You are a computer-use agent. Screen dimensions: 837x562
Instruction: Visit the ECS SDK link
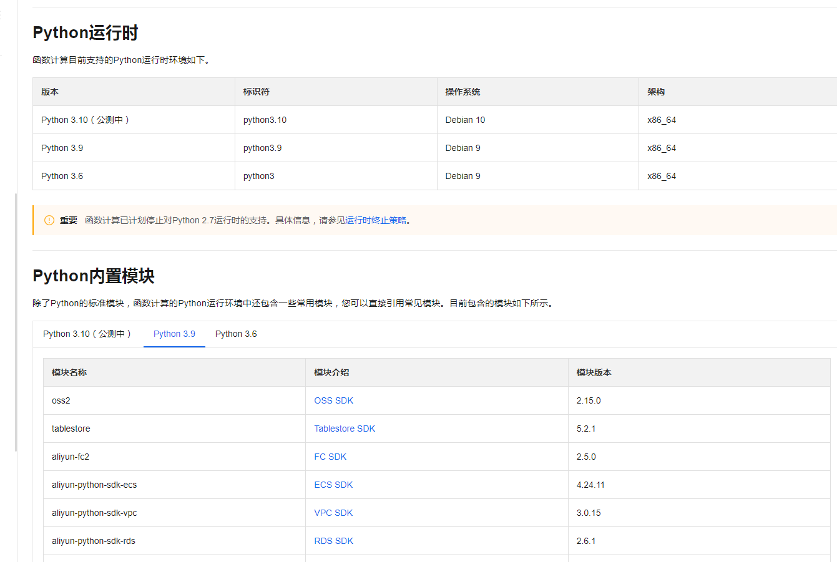(x=333, y=485)
